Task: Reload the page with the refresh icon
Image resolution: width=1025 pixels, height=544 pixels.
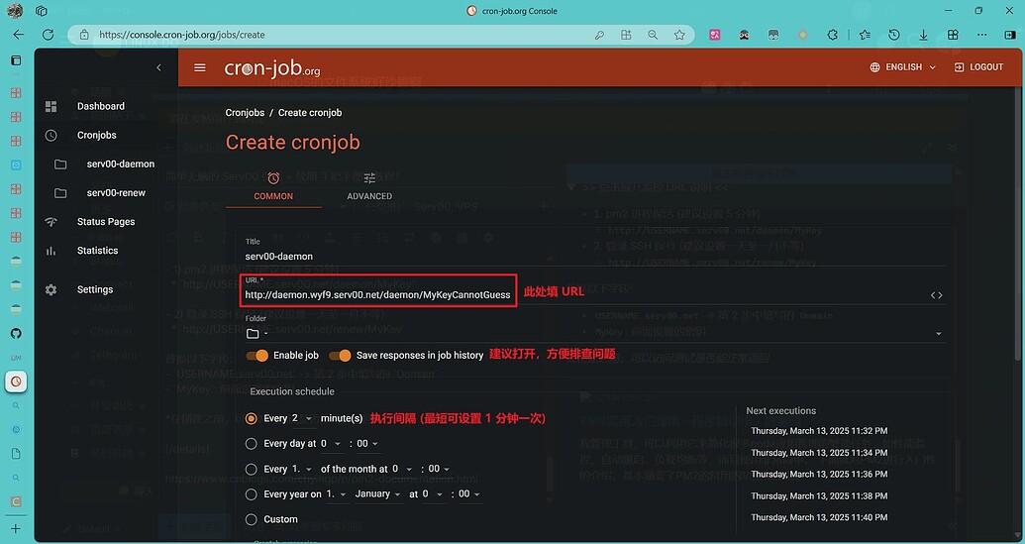Action: pyautogui.click(x=48, y=35)
